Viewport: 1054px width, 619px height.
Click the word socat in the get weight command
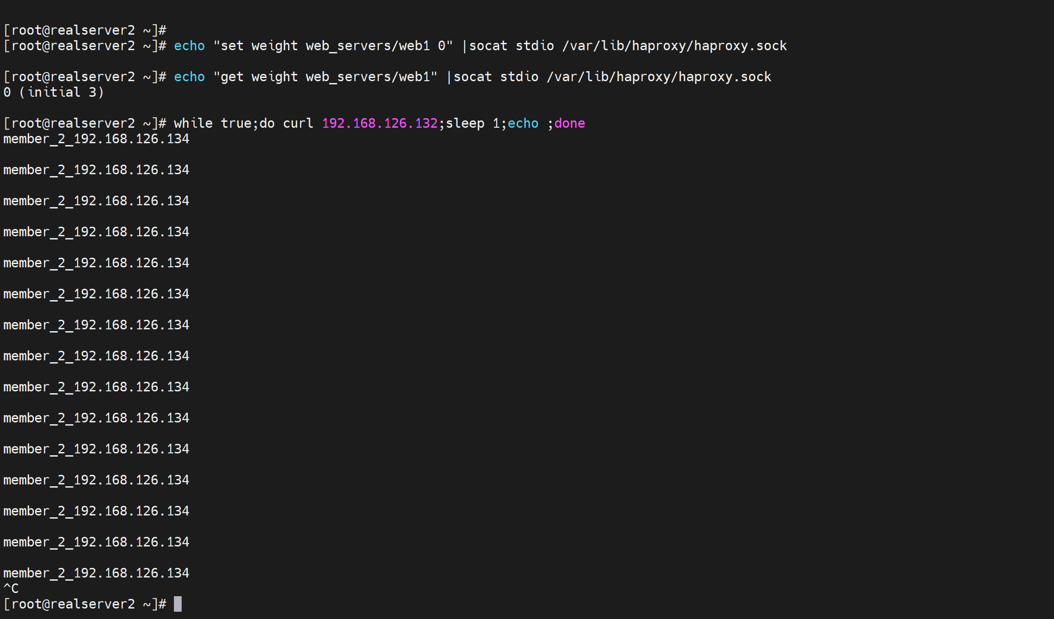pos(472,77)
